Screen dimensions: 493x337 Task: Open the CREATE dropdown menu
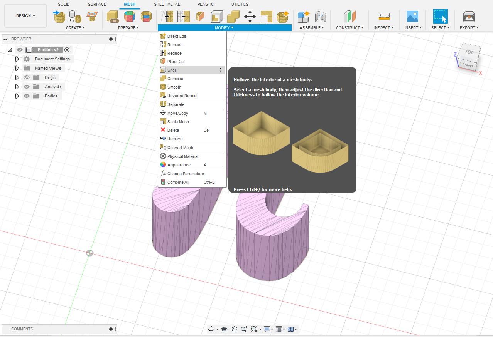click(75, 27)
